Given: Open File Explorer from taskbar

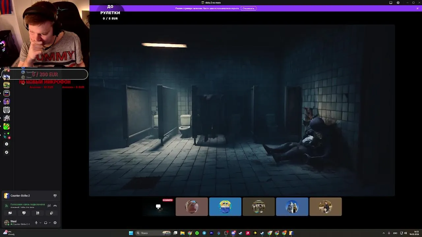Looking at the screenshot, I should click(182, 233).
